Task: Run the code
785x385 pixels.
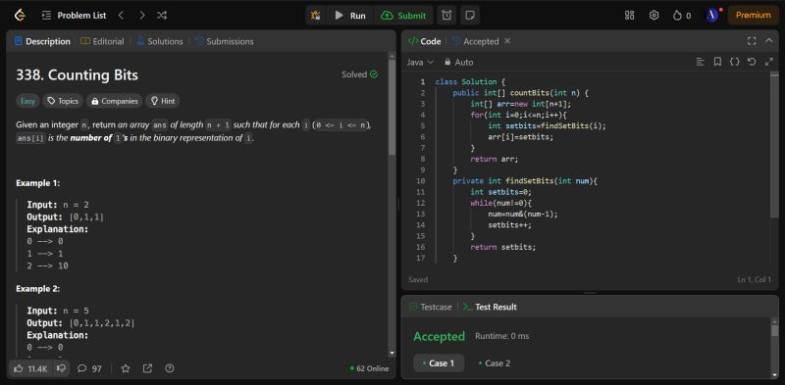Action: tap(350, 16)
